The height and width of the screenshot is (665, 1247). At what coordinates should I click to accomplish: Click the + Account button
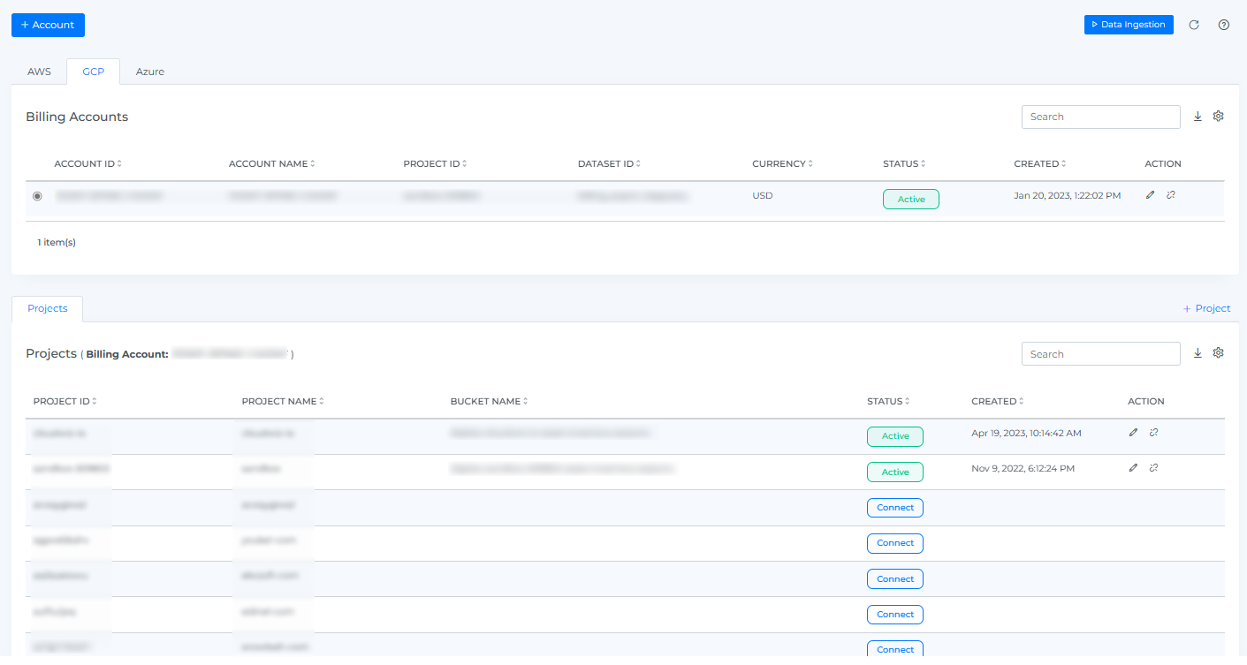click(48, 25)
